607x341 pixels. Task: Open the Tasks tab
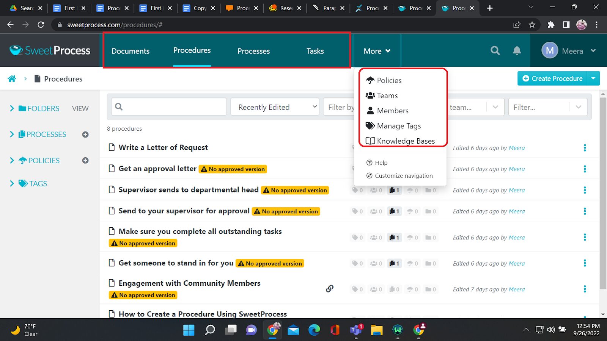click(315, 51)
